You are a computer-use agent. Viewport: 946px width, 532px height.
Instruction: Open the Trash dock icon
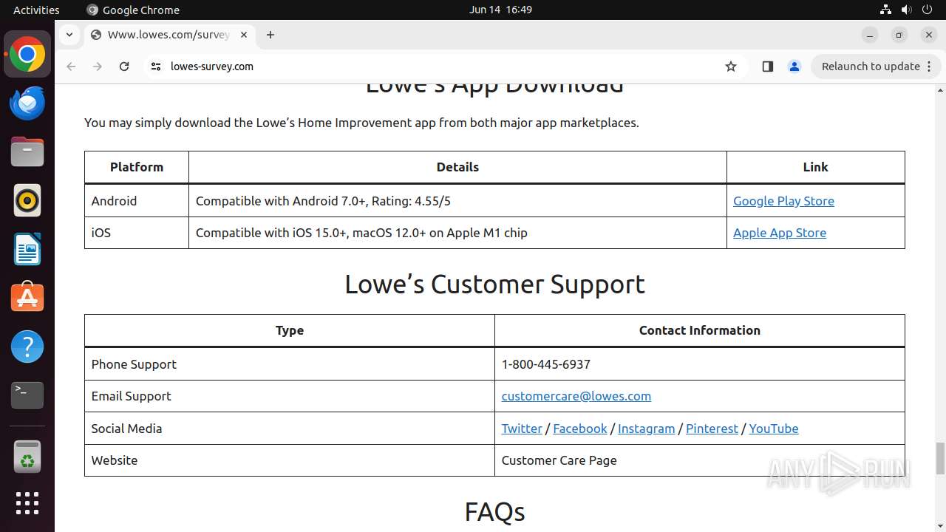pos(27,456)
